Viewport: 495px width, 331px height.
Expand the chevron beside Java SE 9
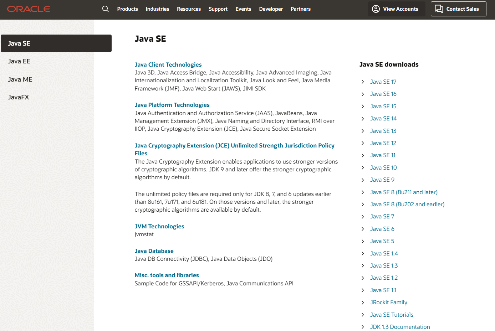pos(363,180)
